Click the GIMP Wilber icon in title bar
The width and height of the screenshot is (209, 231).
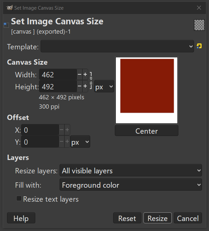coord(9,8)
